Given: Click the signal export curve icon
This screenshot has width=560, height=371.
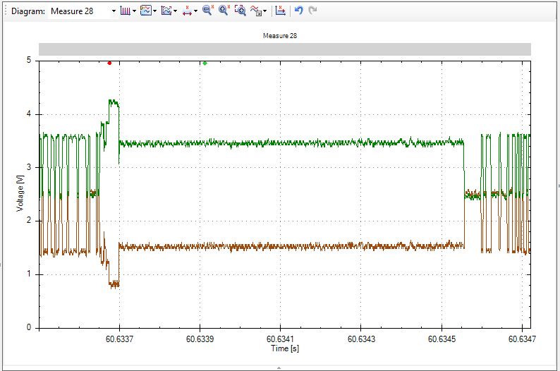Looking at the screenshot, I should pyautogui.click(x=256, y=11).
